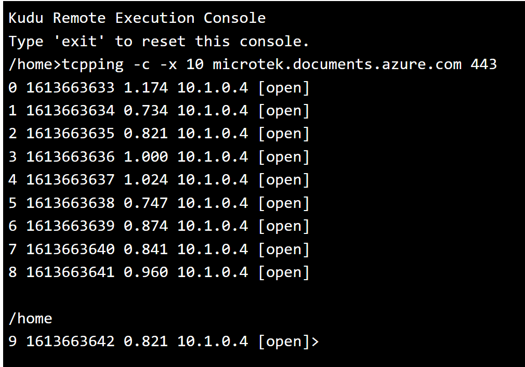525x367 pixels.
Task: Click latency value 1.000 on row 3
Action: click(x=146, y=157)
